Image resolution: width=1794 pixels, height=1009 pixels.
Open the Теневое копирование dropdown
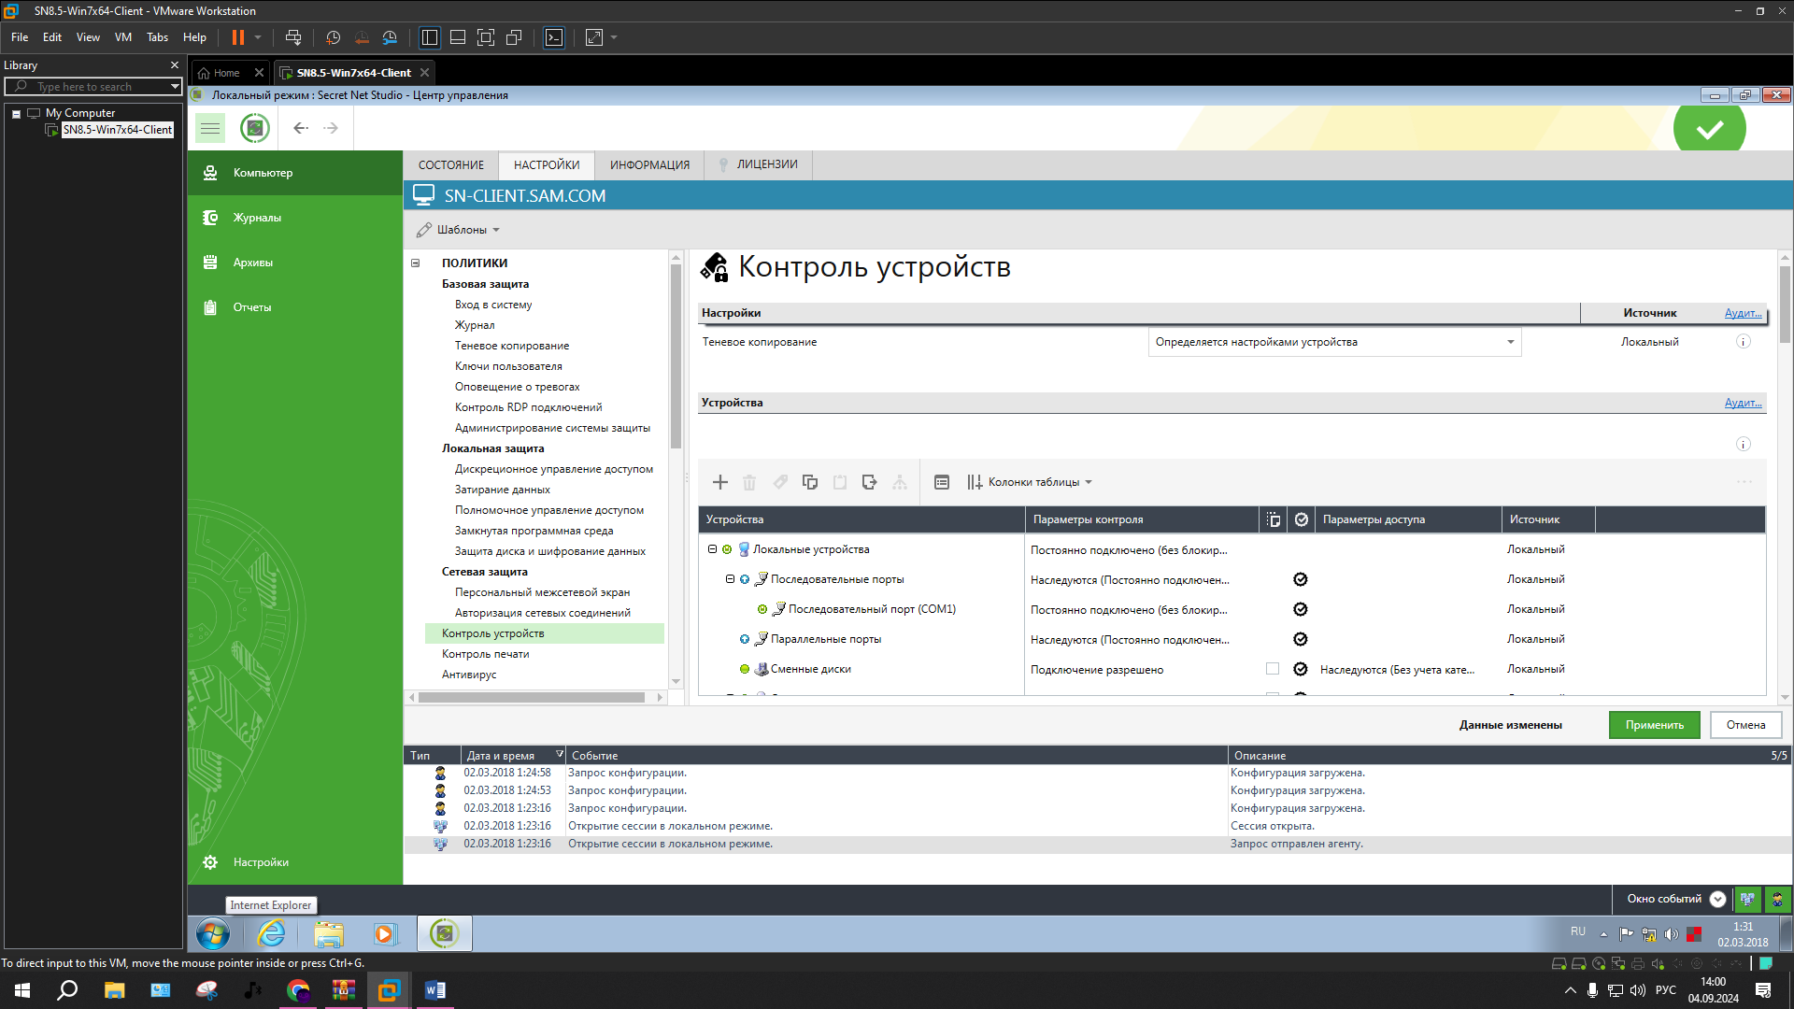point(1334,342)
